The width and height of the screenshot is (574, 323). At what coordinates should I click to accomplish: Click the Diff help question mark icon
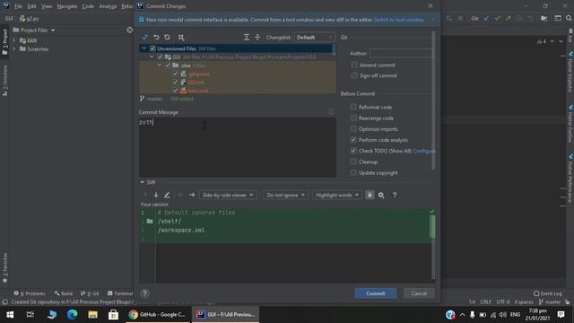click(395, 196)
